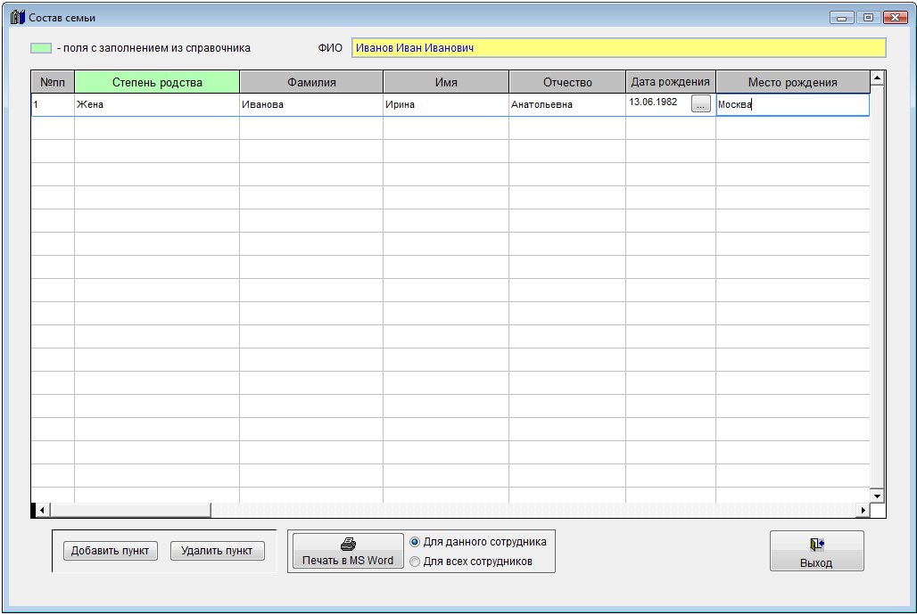Minimize the 'Состав семьи' window
This screenshot has height=615, width=917.
coord(841,18)
